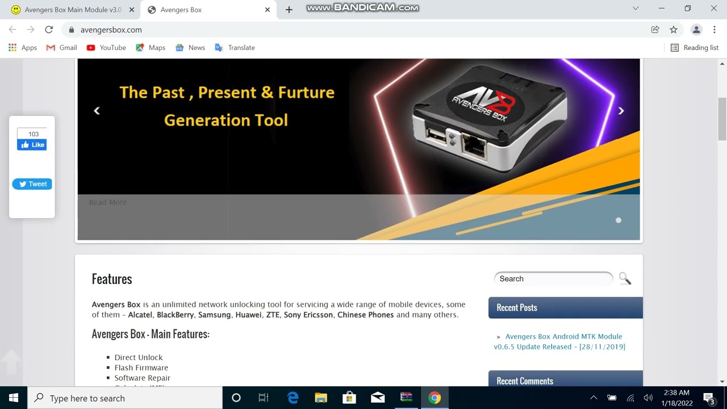This screenshot has height=409, width=727.
Task: Click the Direct Unlock list item
Action: click(139, 357)
